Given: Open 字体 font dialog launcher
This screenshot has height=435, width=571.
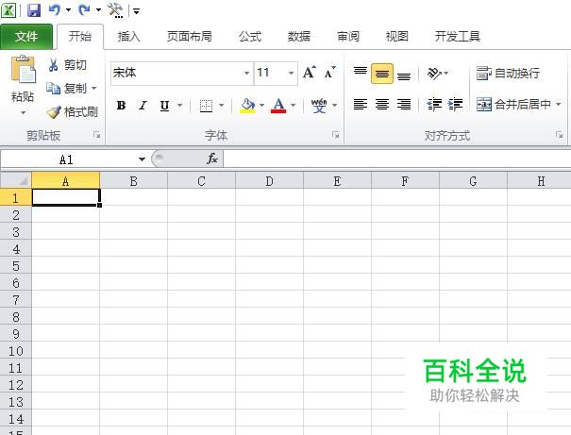Looking at the screenshot, I should pyautogui.click(x=335, y=135).
